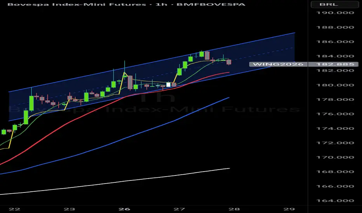Select the upper blue channel trendline
Viewport: 362px width, 213px height.
152,62
